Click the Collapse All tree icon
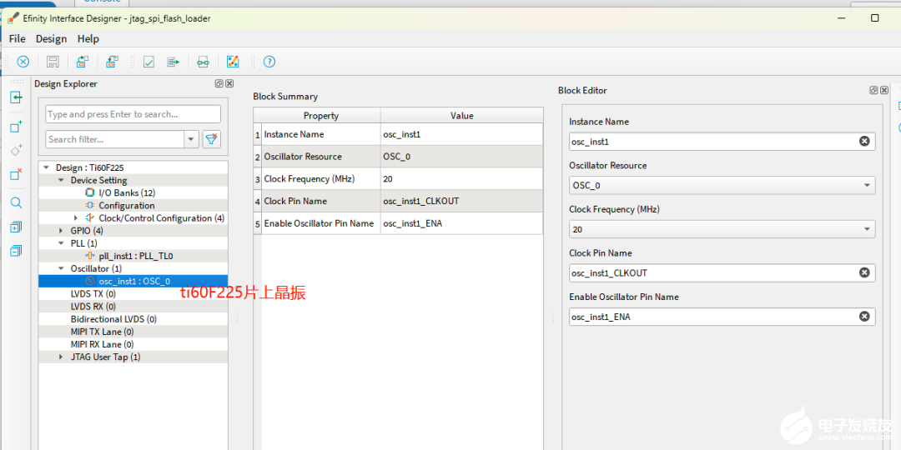 (x=16, y=251)
